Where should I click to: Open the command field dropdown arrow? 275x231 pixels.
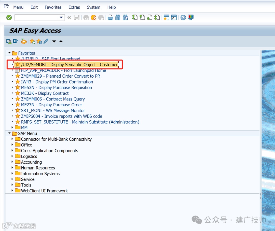pos(61,18)
